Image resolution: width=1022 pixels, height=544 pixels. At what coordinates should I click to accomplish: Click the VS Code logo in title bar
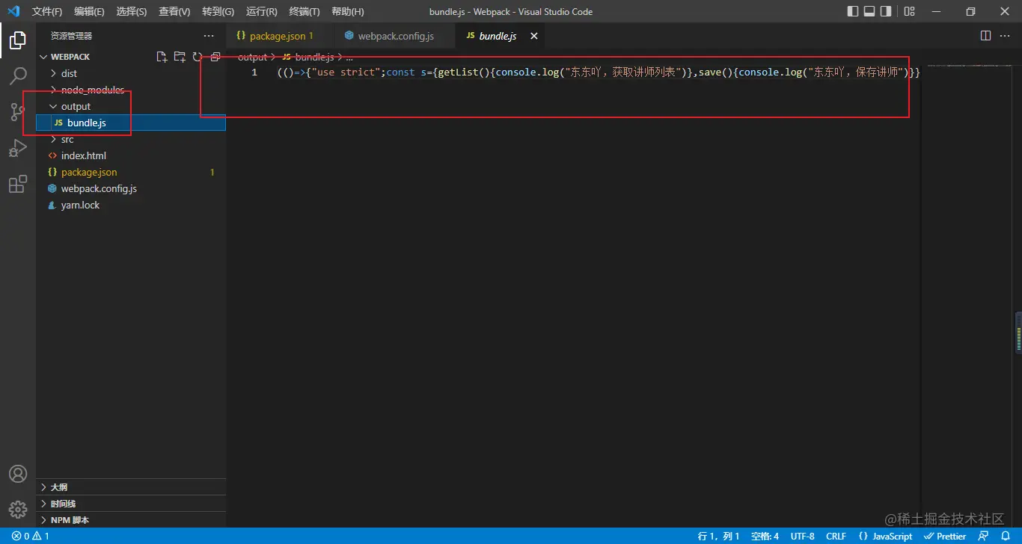[13, 11]
